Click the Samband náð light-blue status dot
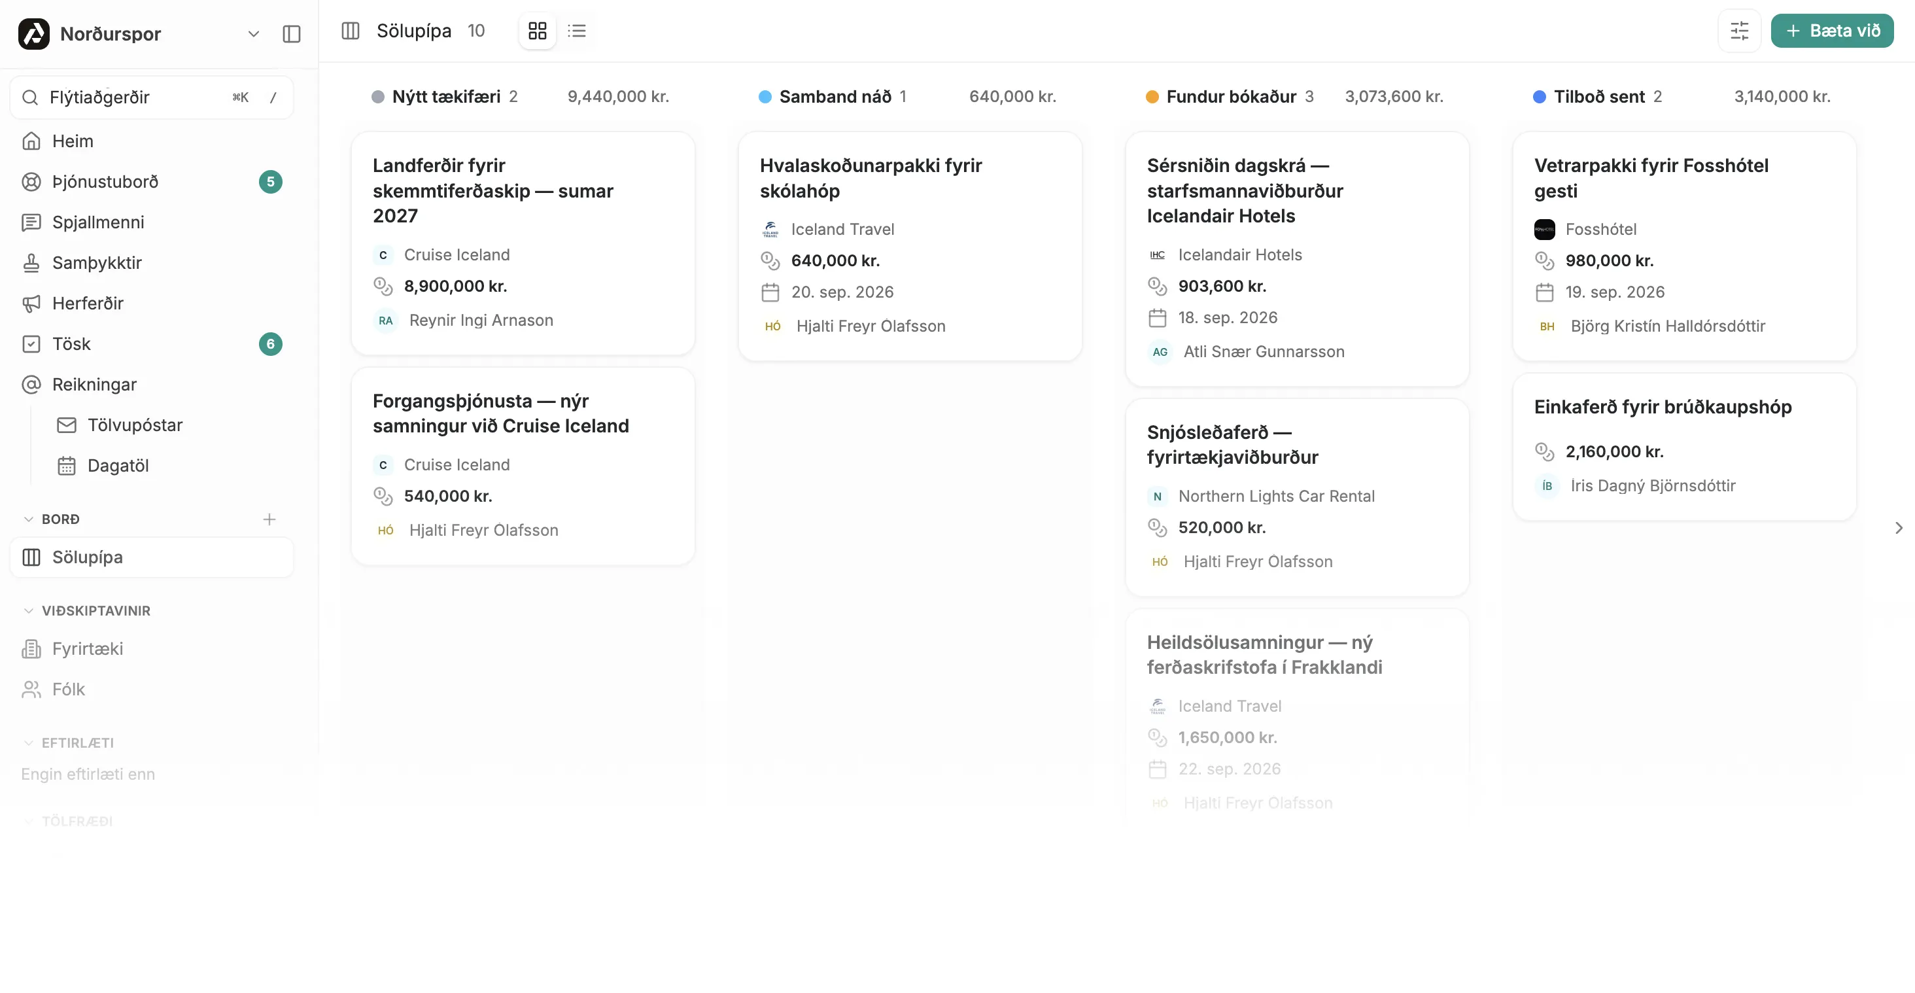 point(765,97)
